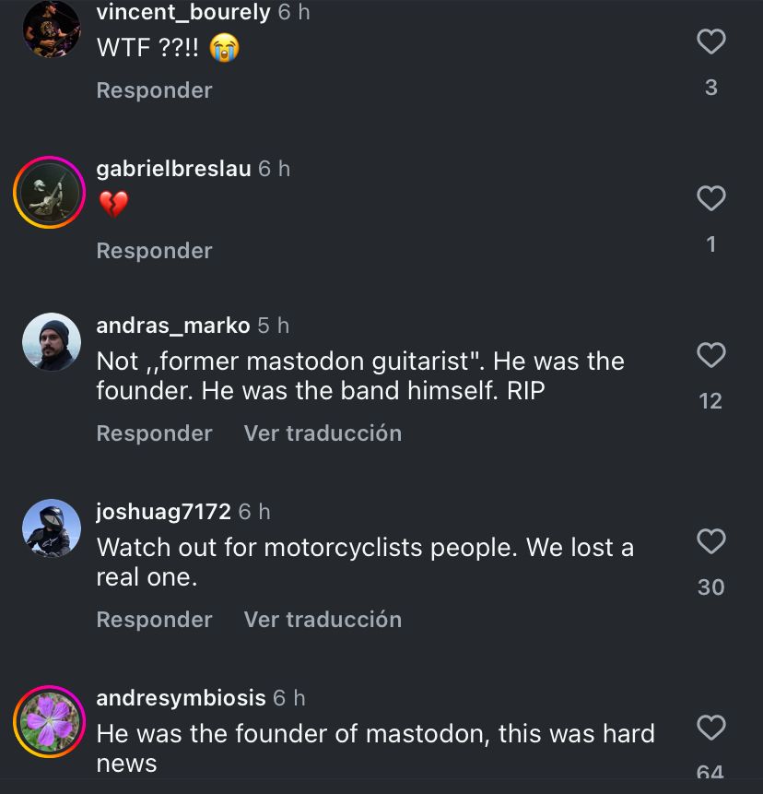Like gabrielbreslau's broken heart comment
Viewport: 763px width, 794px height.
710,198
